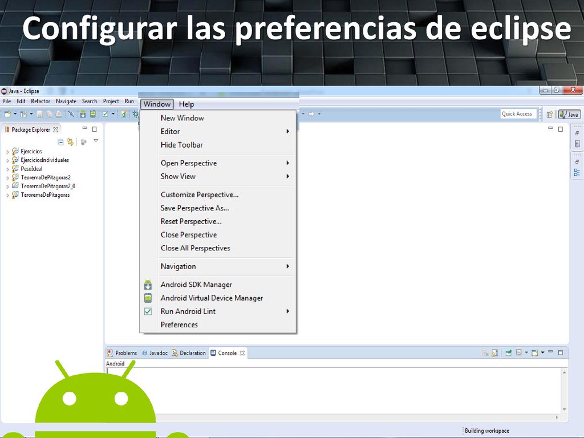Click the Open Perspective toolbar icon
The height and width of the screenshot is (438, 584).
click(550, 114)
